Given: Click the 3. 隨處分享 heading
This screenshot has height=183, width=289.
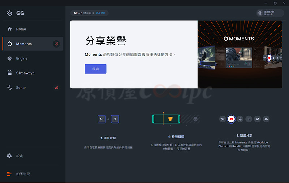Looking at the screenshot, I should click(x=244, y=135).
